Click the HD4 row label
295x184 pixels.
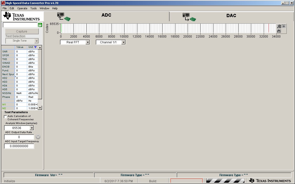[x=8, y=85]
